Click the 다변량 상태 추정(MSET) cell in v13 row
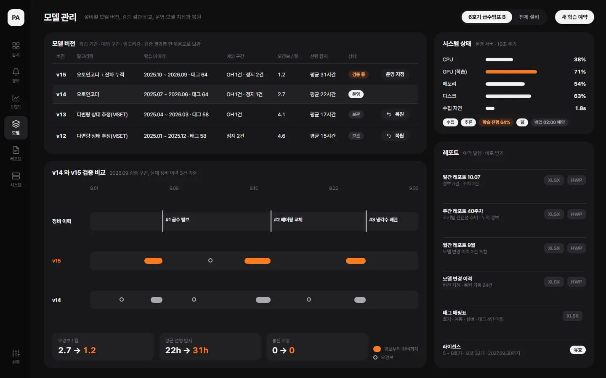This screenshot has height=378, width=606. pyautogui.click(x=102, y=114)
